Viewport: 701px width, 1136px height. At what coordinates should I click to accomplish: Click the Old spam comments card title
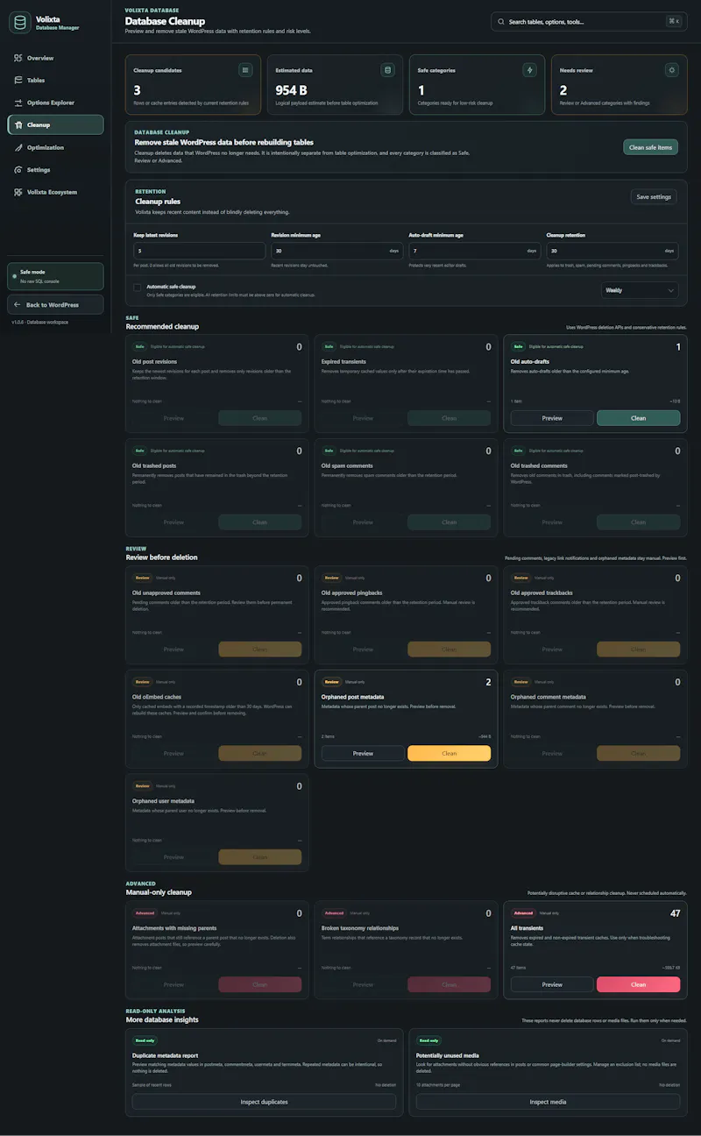pos(347,465)
